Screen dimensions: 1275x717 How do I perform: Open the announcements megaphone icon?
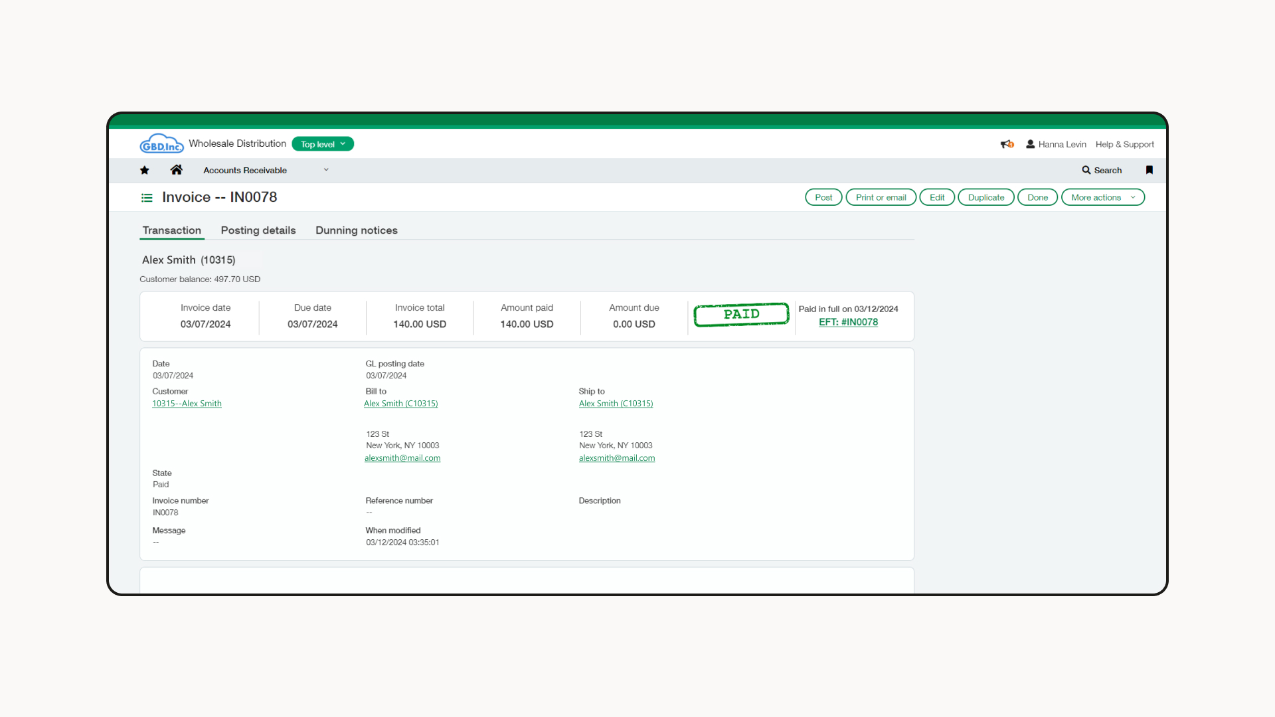coord(1007,144)
